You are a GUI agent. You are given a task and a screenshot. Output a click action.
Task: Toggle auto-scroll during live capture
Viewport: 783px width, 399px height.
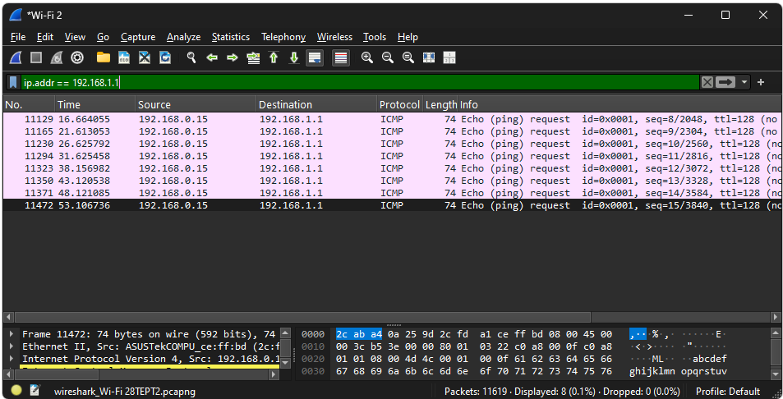point(314,57)
